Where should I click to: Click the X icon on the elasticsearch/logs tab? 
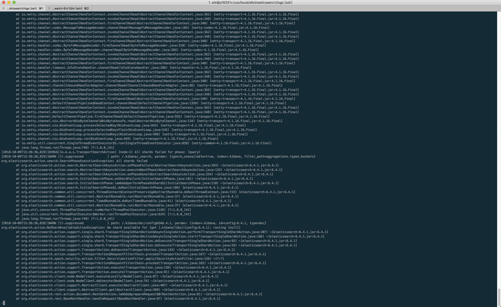(3, 8)
